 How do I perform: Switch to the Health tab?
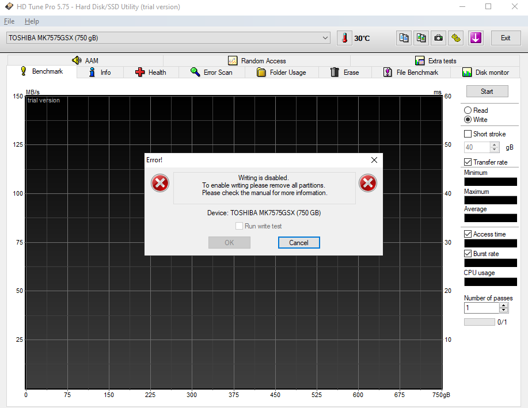click(x=151, y=73)
